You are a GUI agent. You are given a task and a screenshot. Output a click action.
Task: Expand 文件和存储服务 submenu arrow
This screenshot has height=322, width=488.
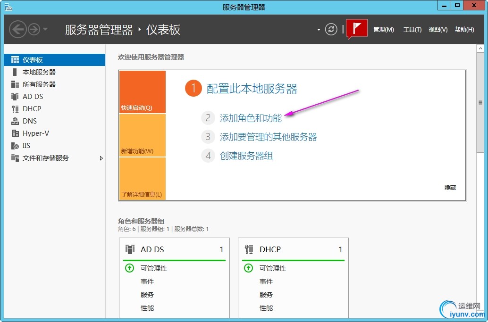tap(101, 158)
